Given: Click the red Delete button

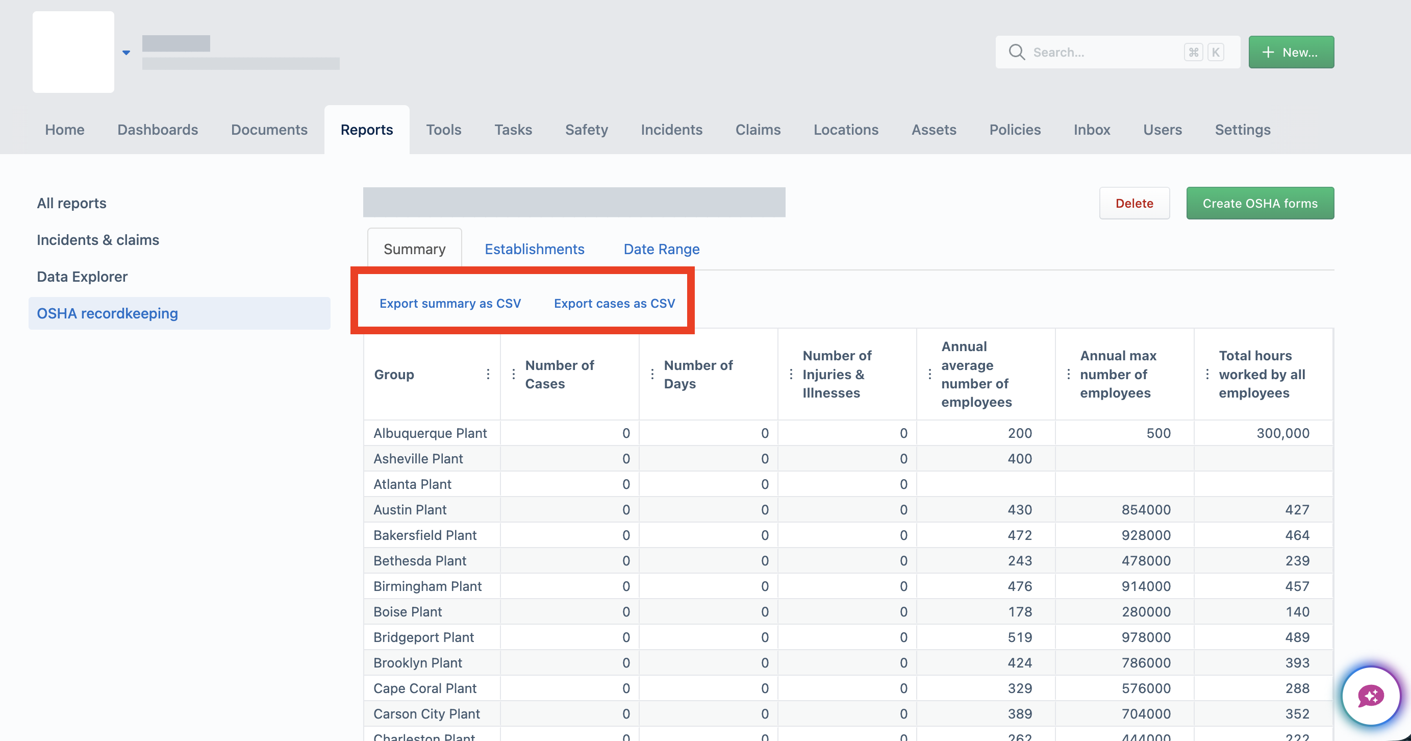Looking at the screenshot, I should [1135, 203].
